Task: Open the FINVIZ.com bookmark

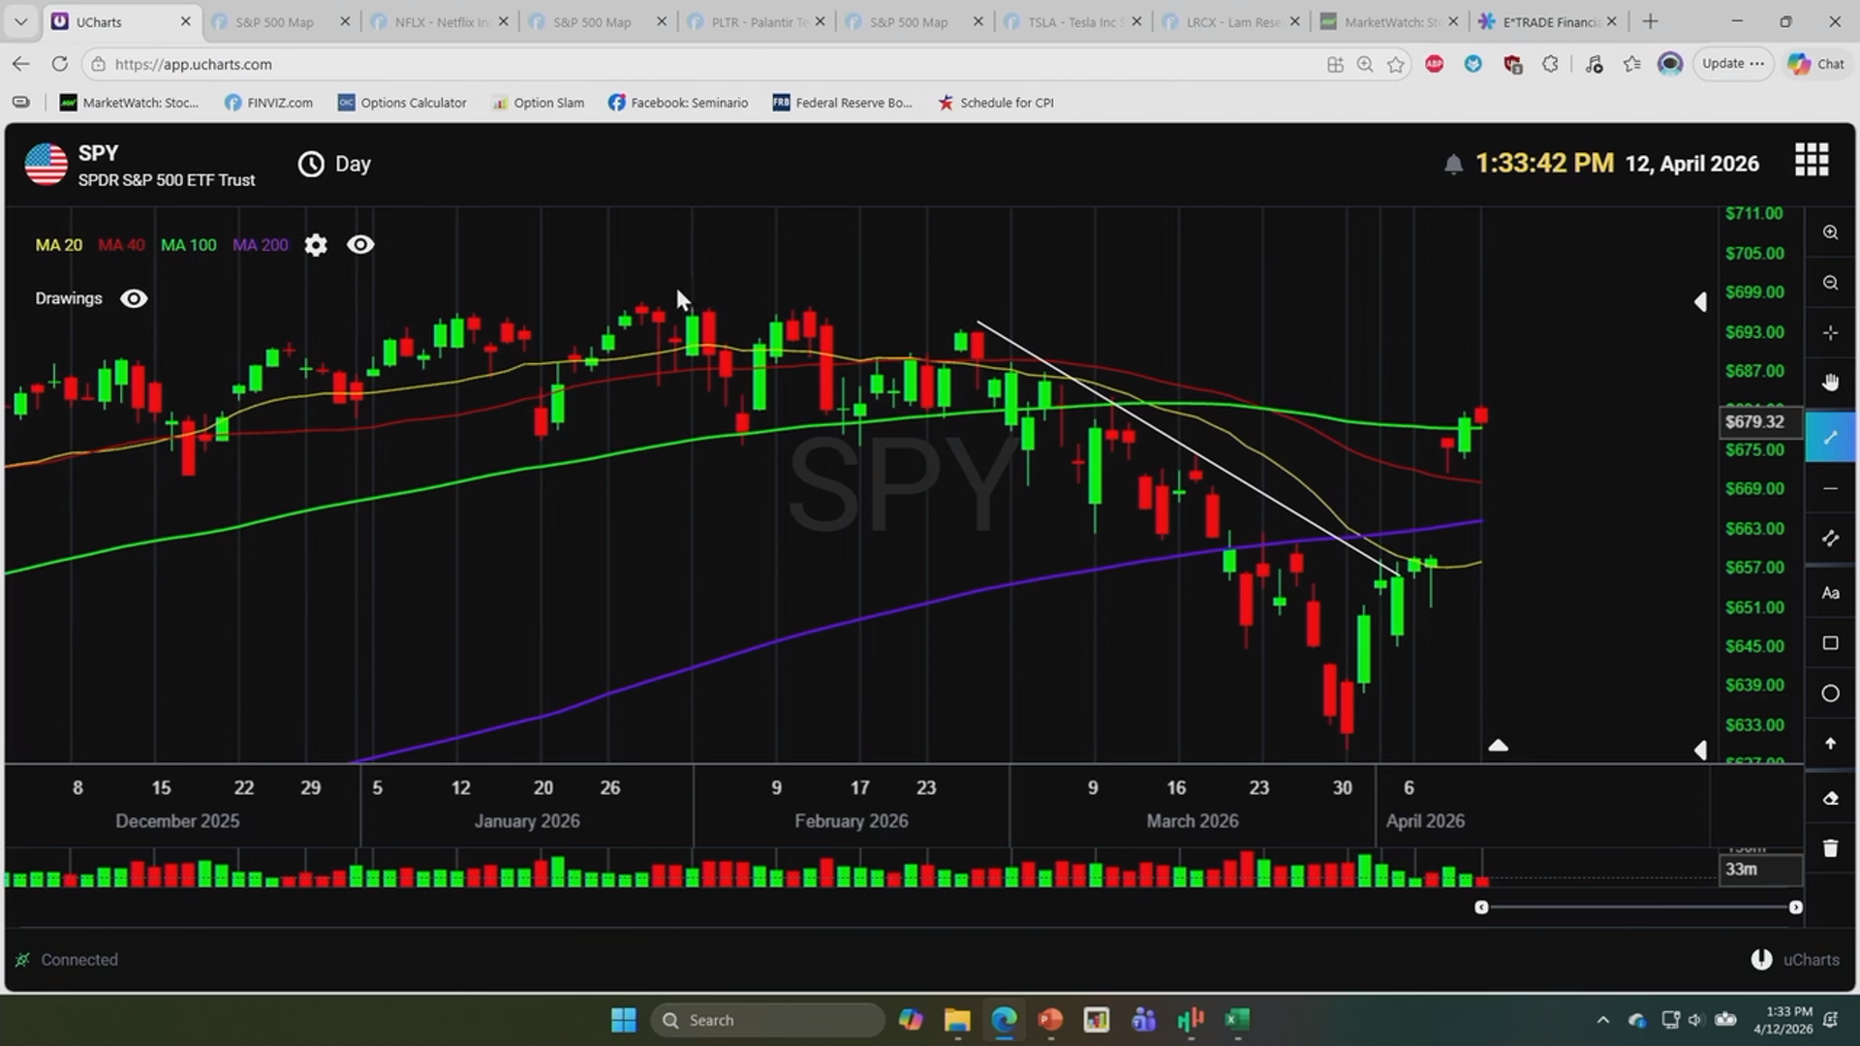Action: coord(268,103)
